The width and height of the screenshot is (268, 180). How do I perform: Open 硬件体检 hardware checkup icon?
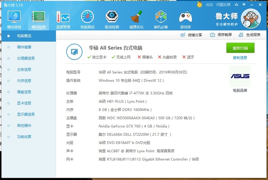coord(14,19)
